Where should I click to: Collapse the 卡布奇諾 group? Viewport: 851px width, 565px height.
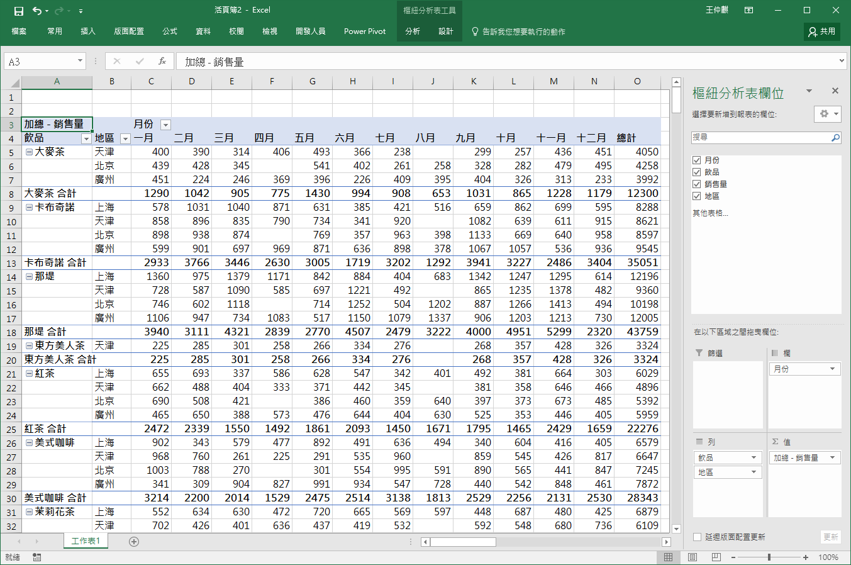(29, 207)
